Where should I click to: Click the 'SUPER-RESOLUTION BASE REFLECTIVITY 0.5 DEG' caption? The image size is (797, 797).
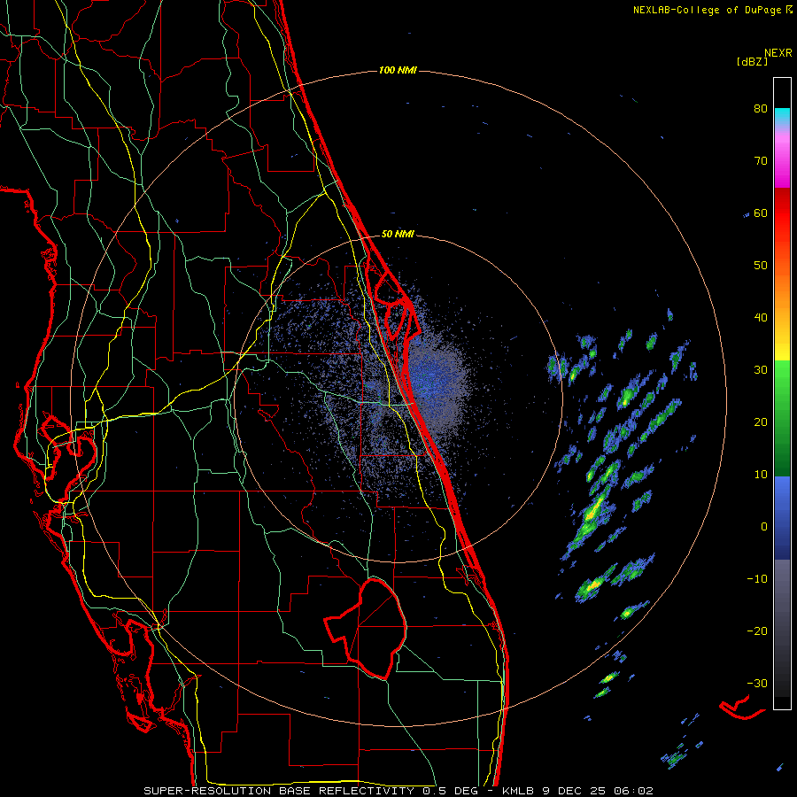coord(311,791)
